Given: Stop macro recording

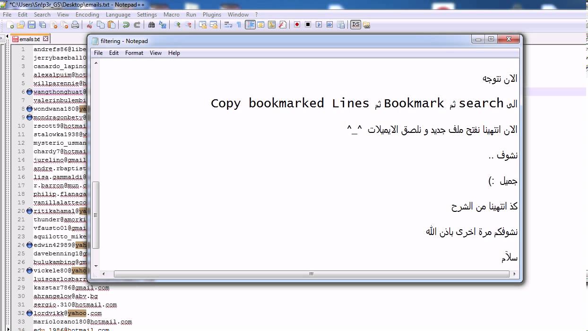Looking at the screenshot, I should [308, 25].
